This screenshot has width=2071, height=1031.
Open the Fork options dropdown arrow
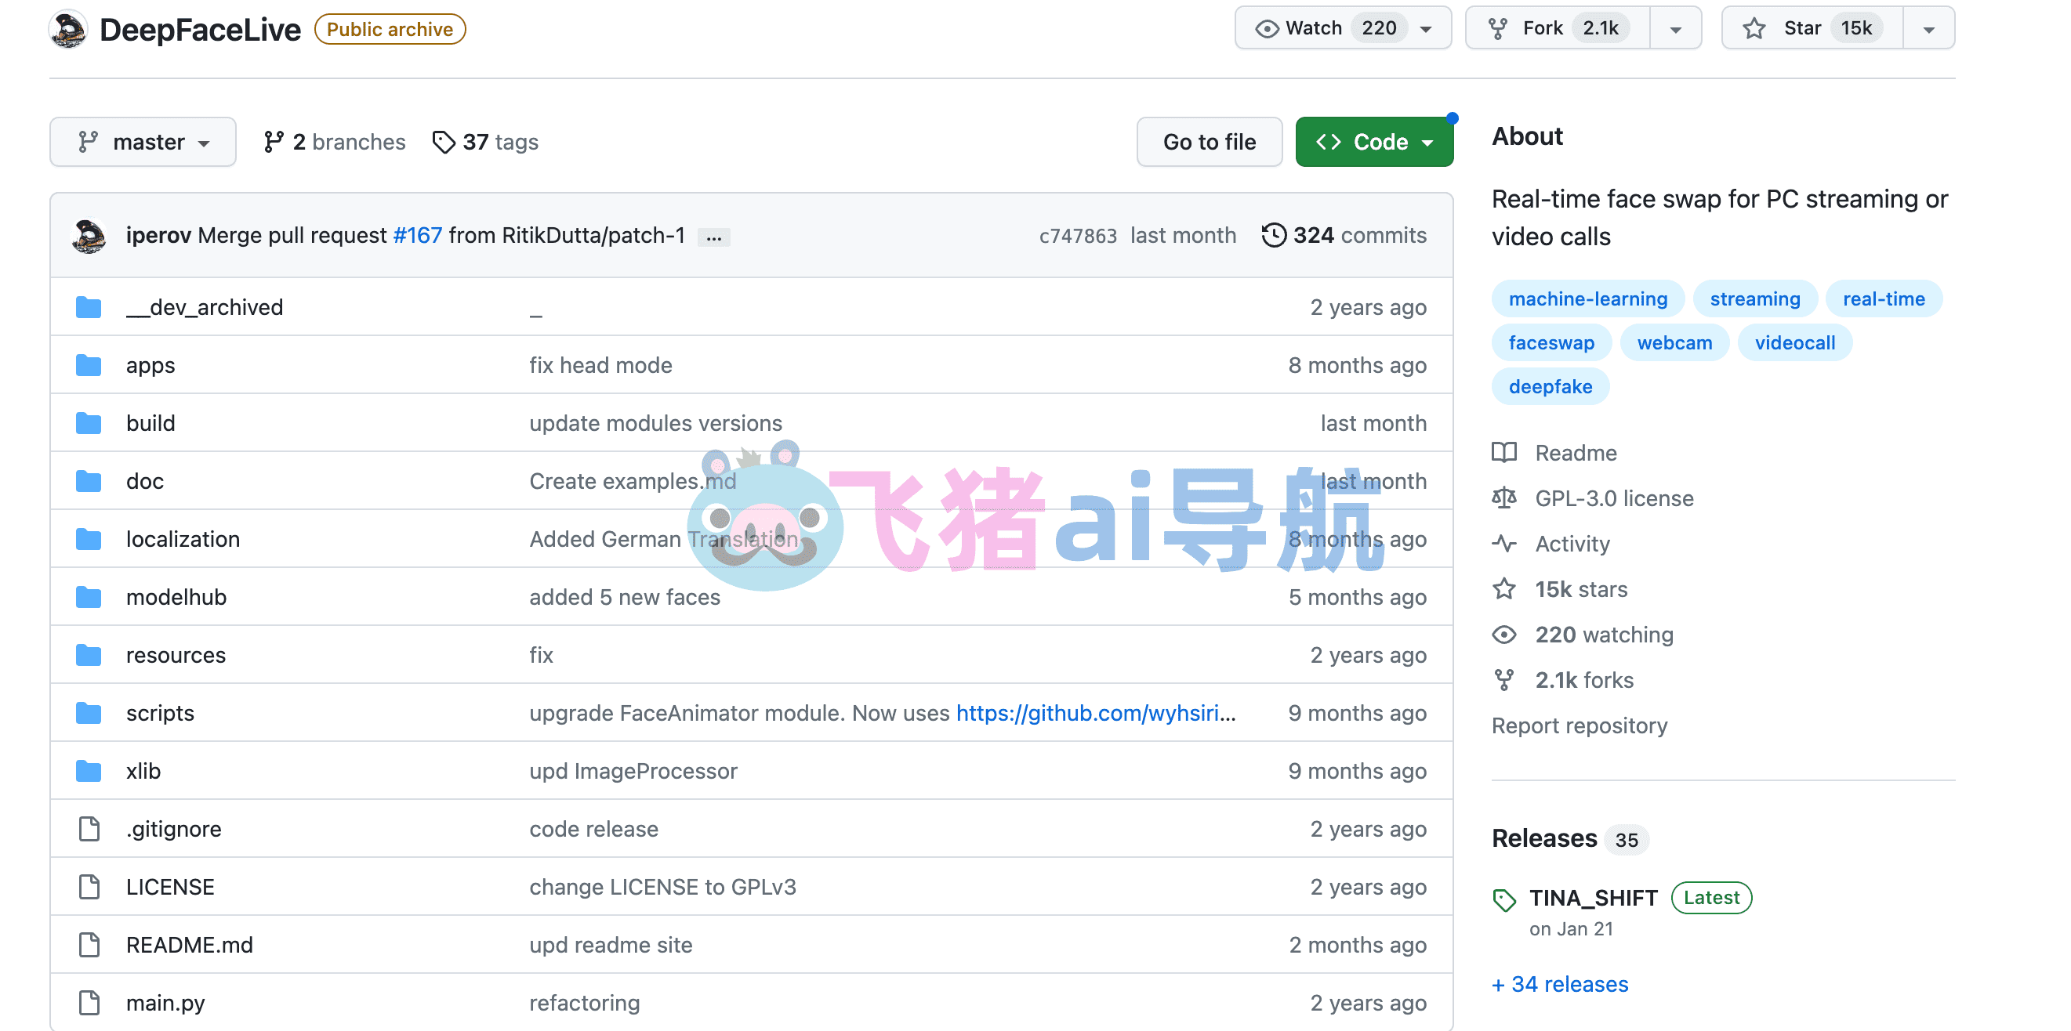[1675, 29]
